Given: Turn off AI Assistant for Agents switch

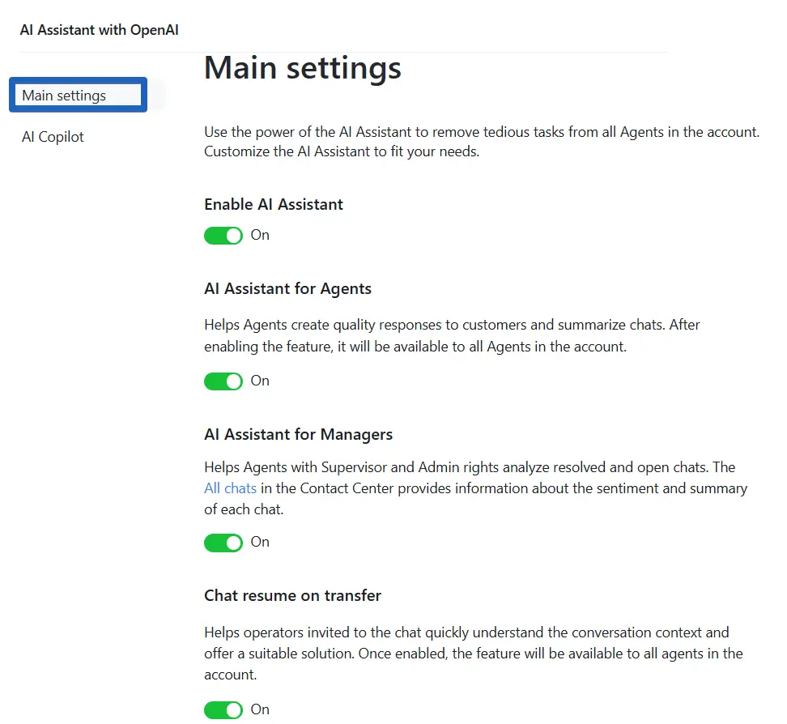Looking at the screenshot, I should [223, 381].
